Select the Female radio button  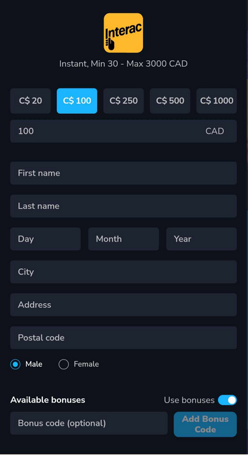64,364
